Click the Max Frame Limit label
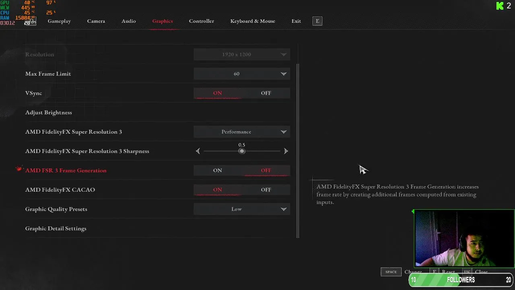The image size is (515, 290). click(x=48, y=74)
